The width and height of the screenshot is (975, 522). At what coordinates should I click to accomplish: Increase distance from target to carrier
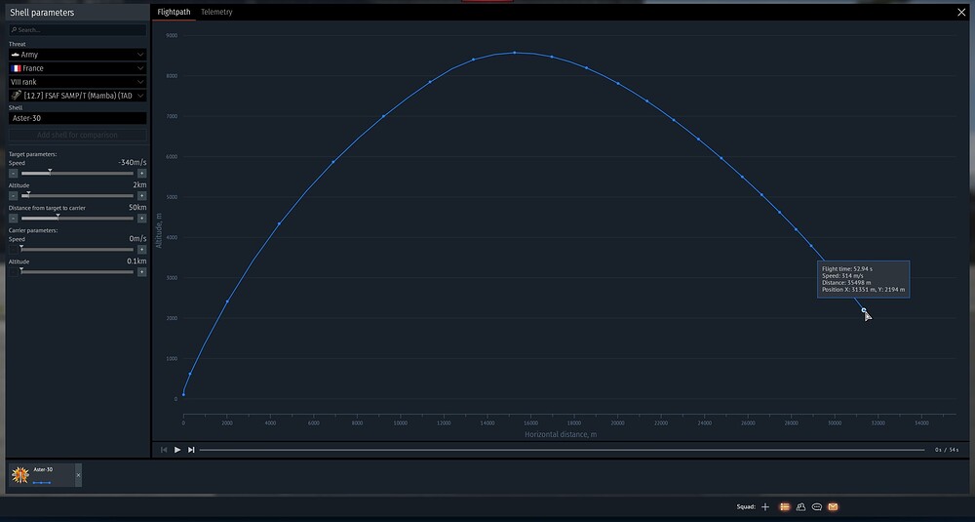[141, 219]
